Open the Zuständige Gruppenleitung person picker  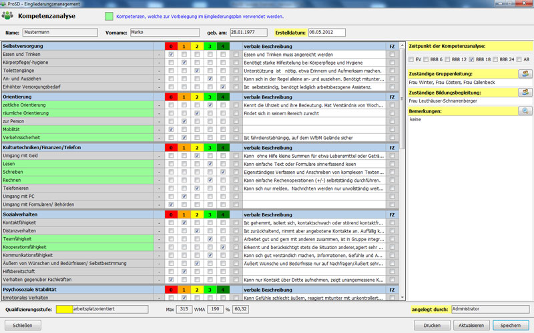click(x=524, y=73)
